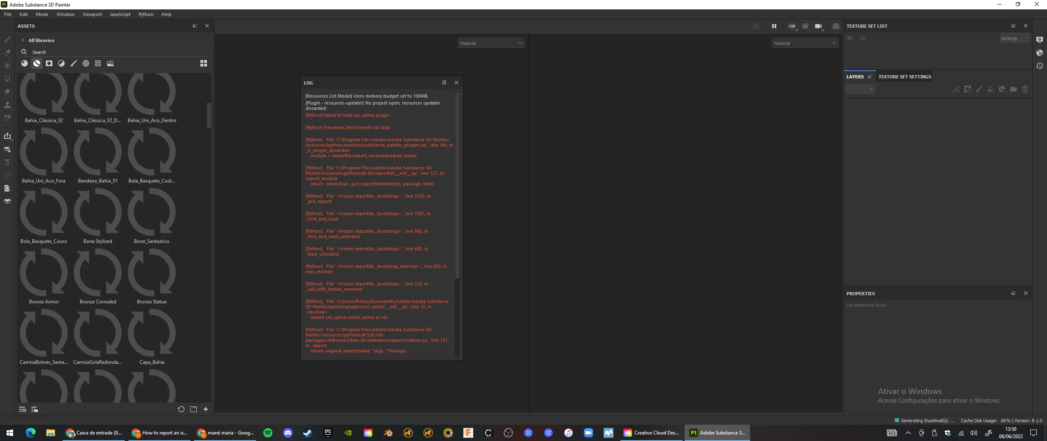
Task: Open the Texture Set List Settings dropdown
Action: 1014,38
